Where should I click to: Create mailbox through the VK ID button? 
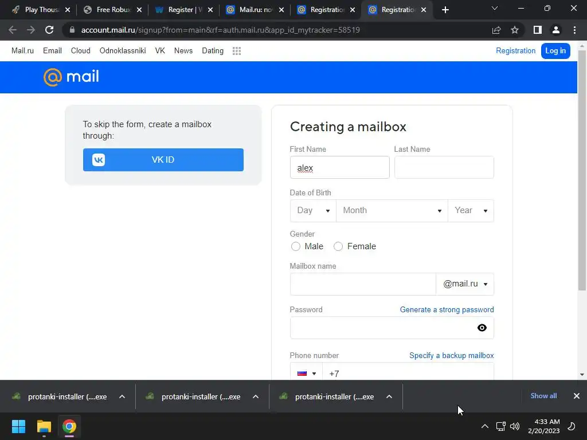click(x=163, y=160)
